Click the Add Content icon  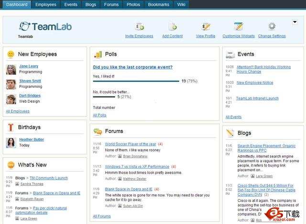(173, 27)
